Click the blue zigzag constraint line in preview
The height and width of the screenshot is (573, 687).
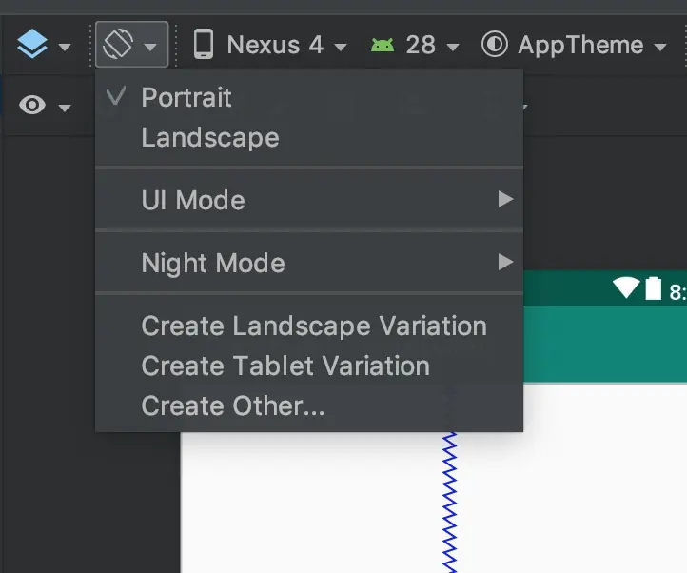tap(449, 502)
